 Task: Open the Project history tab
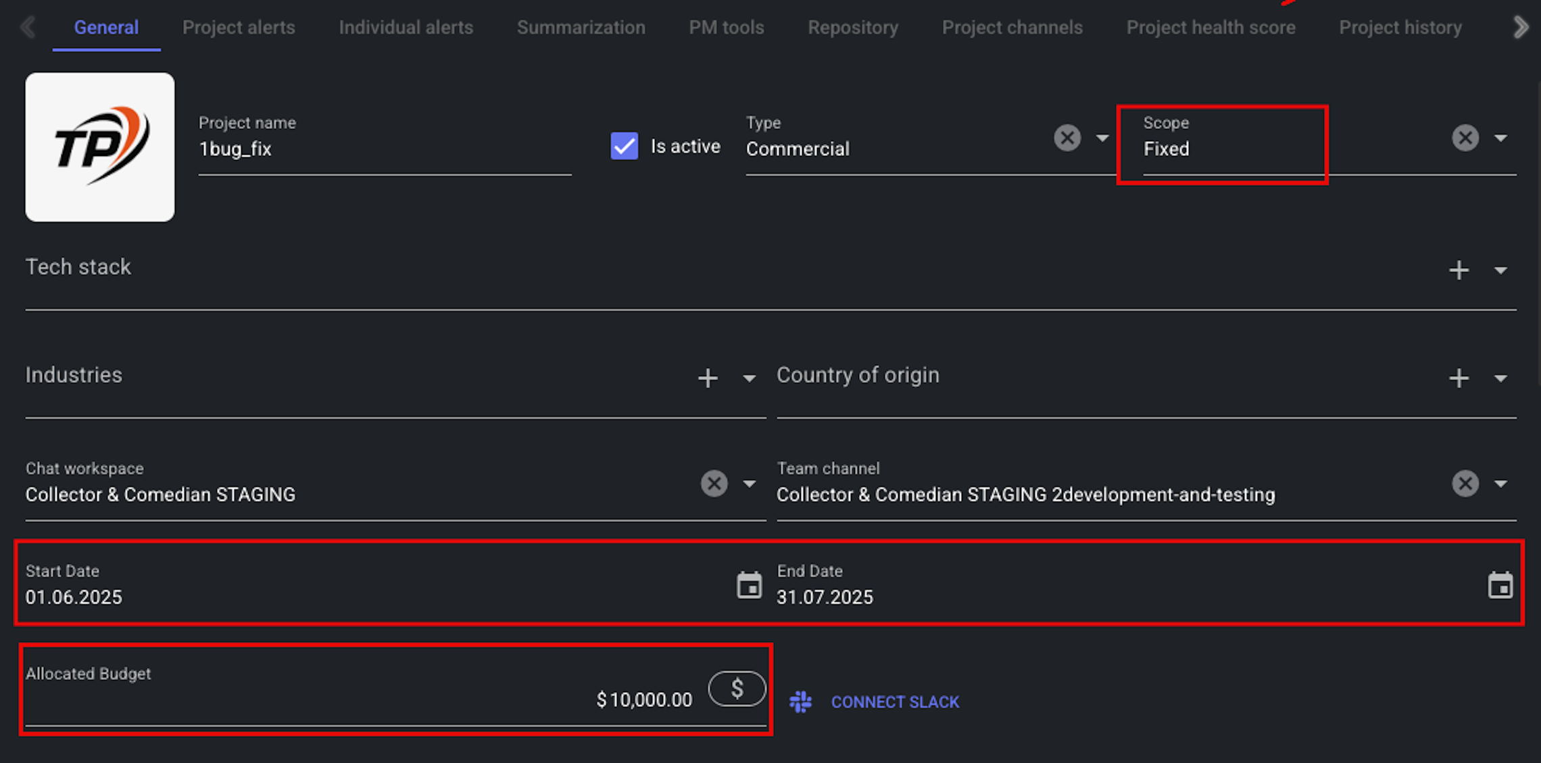[1400, 28]
